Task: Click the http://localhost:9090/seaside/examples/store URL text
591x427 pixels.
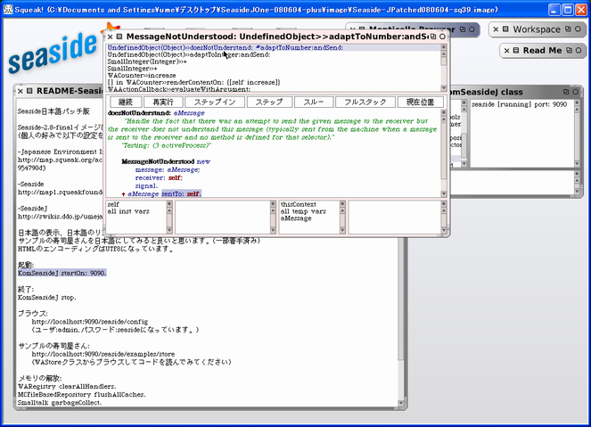Action: 103,354
